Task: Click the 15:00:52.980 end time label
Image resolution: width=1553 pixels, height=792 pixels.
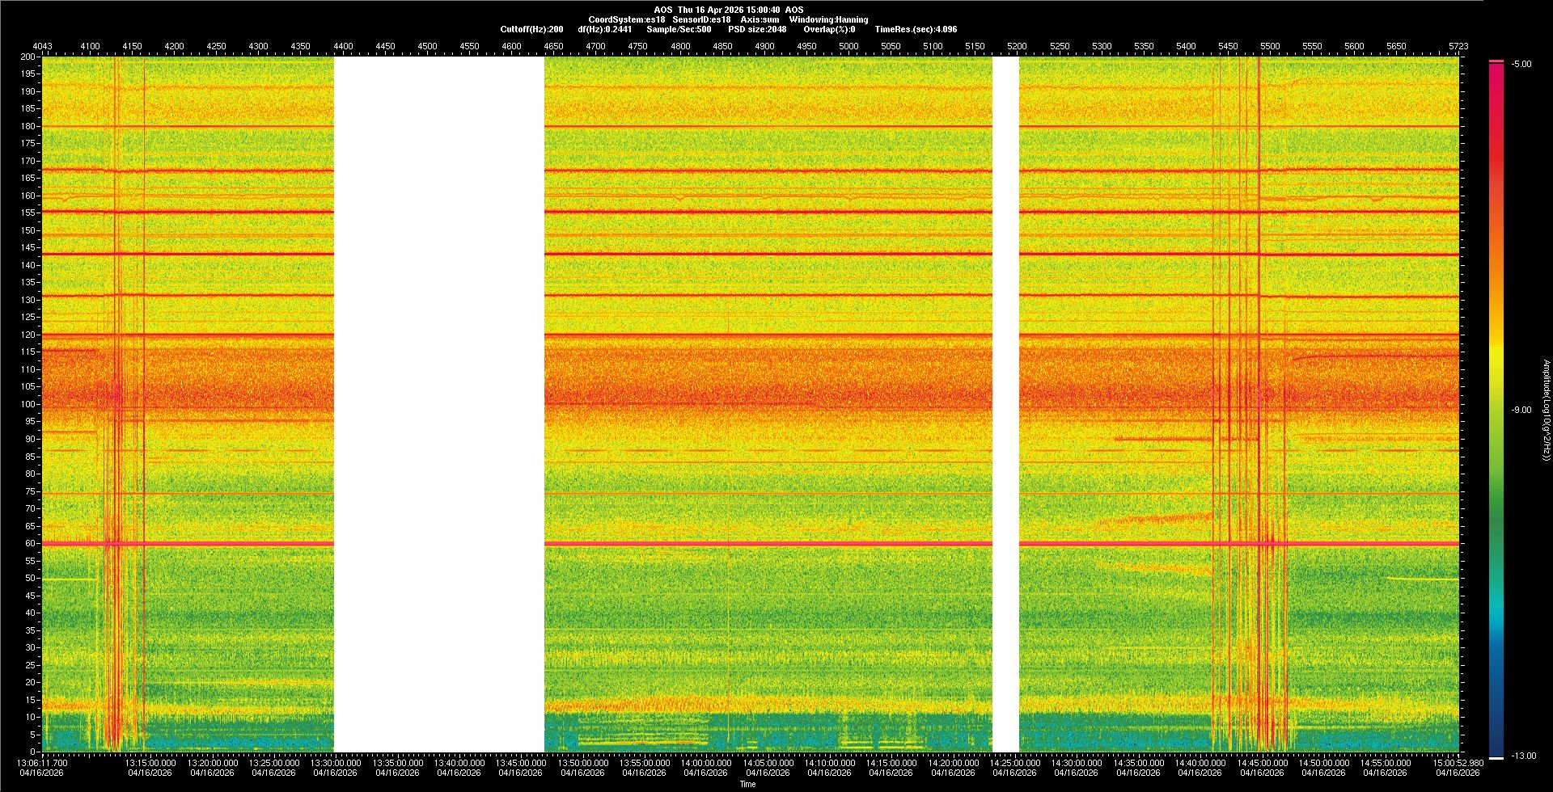Action: (1458, 763)
